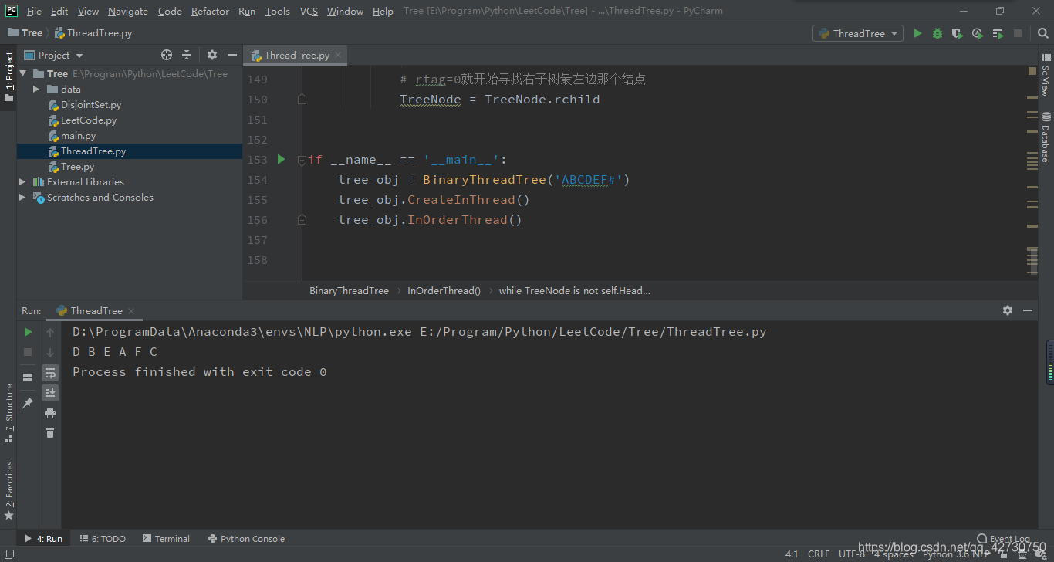Open the 2: Favorites side tab
The image size is (1054, 562).
pyautogui.click(x=8, y=490)
